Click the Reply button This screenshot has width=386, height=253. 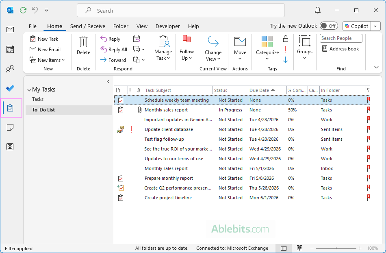click(111, 39)
